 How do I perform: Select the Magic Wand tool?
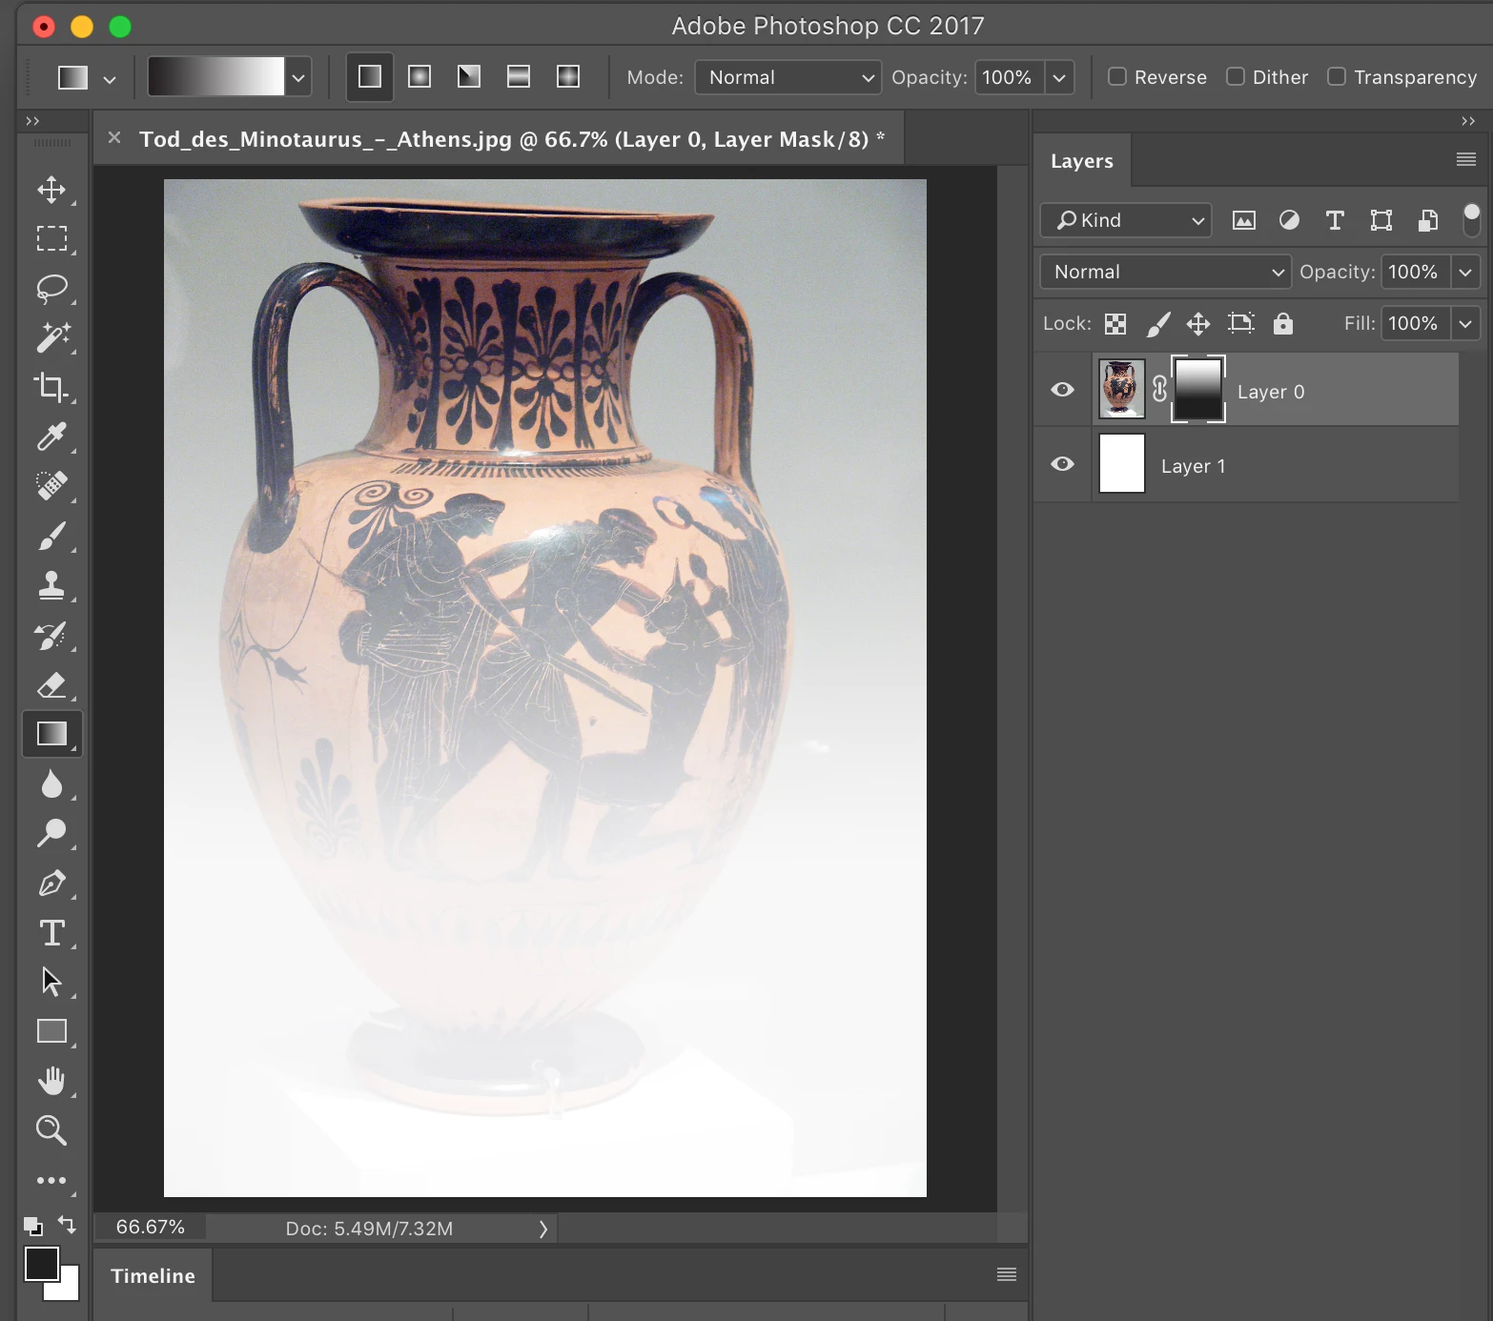pyautogui.click(x=51, y=337)
